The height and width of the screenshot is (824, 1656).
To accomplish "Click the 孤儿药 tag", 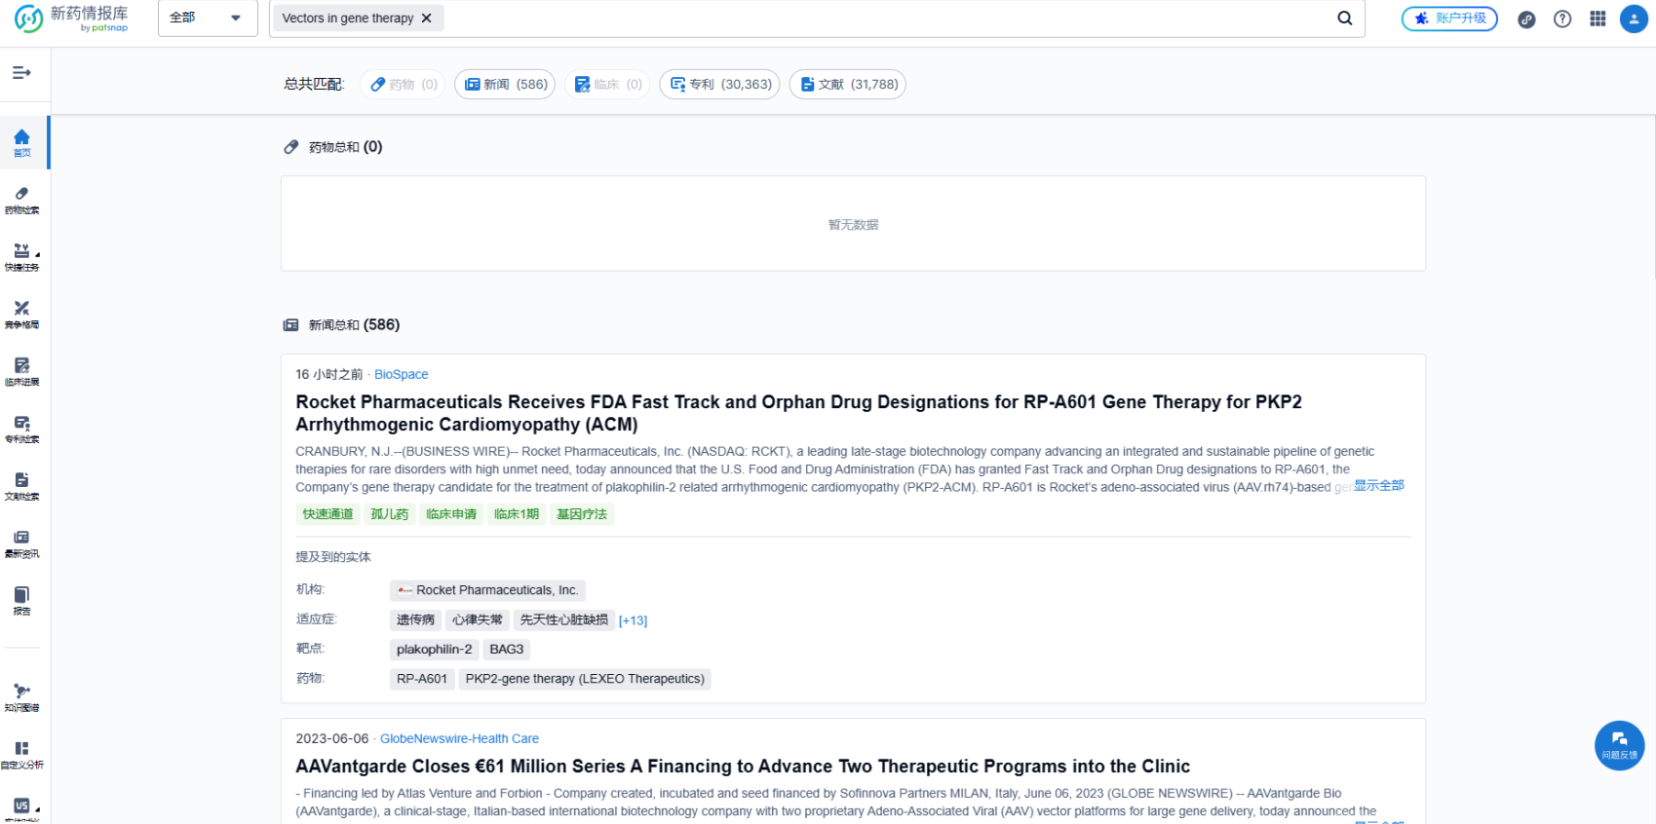I will tap(390, 514).
